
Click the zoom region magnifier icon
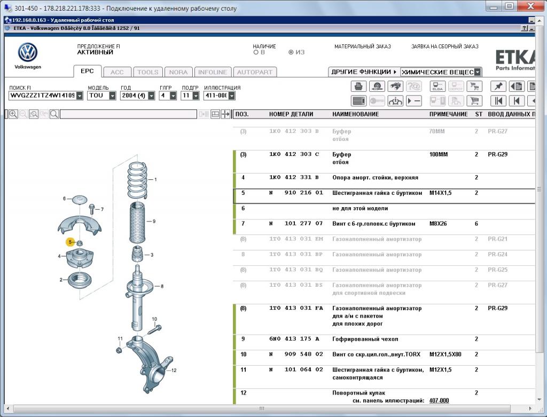click(x=34, y=114)
